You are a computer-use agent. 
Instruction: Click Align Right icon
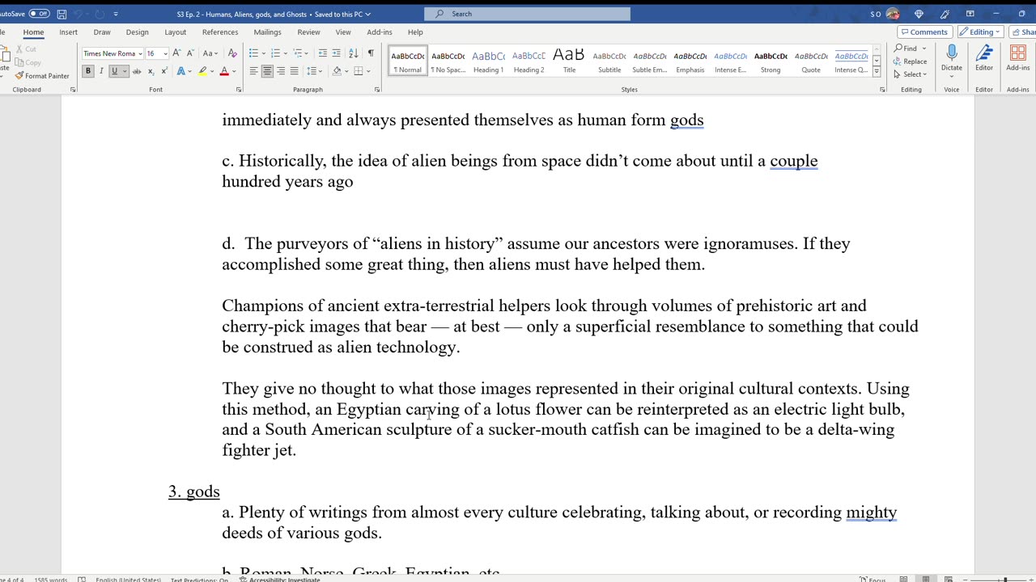(281, 71)
